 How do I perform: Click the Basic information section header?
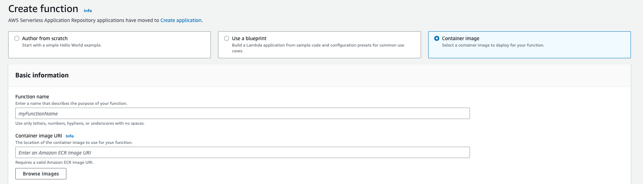42,75
